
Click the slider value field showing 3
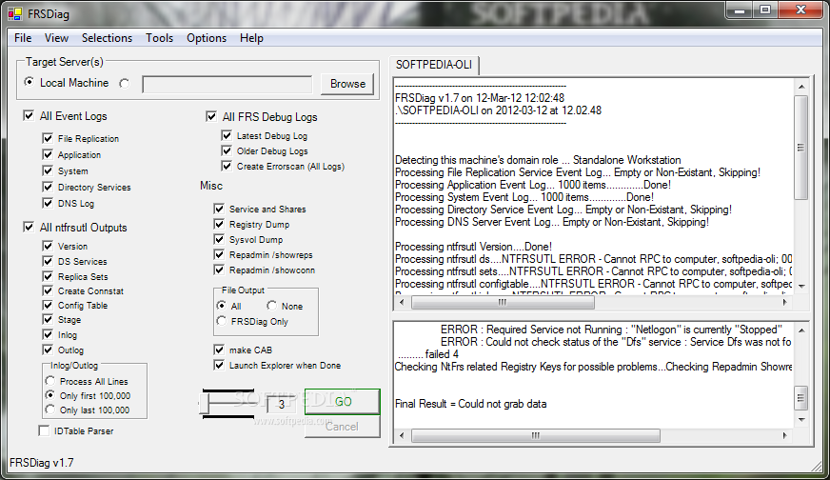tap(282, 404)
